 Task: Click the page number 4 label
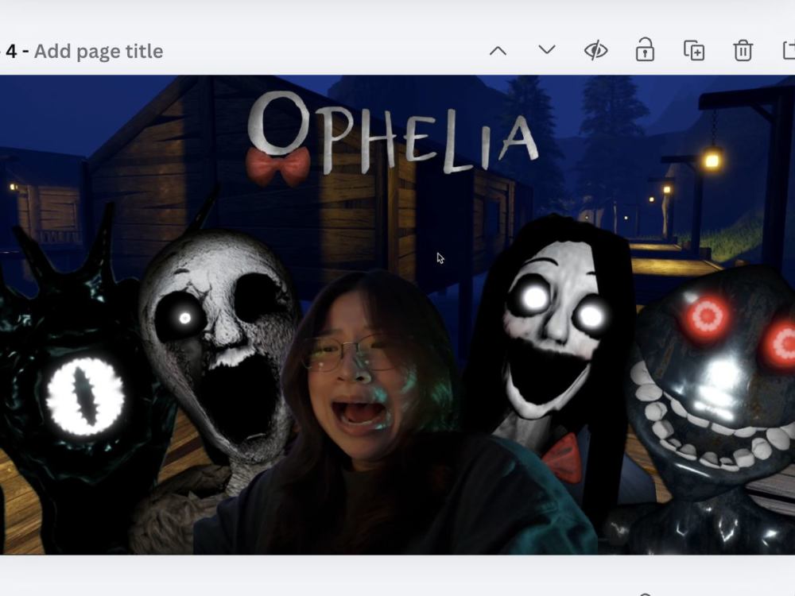tap(11, 51)
